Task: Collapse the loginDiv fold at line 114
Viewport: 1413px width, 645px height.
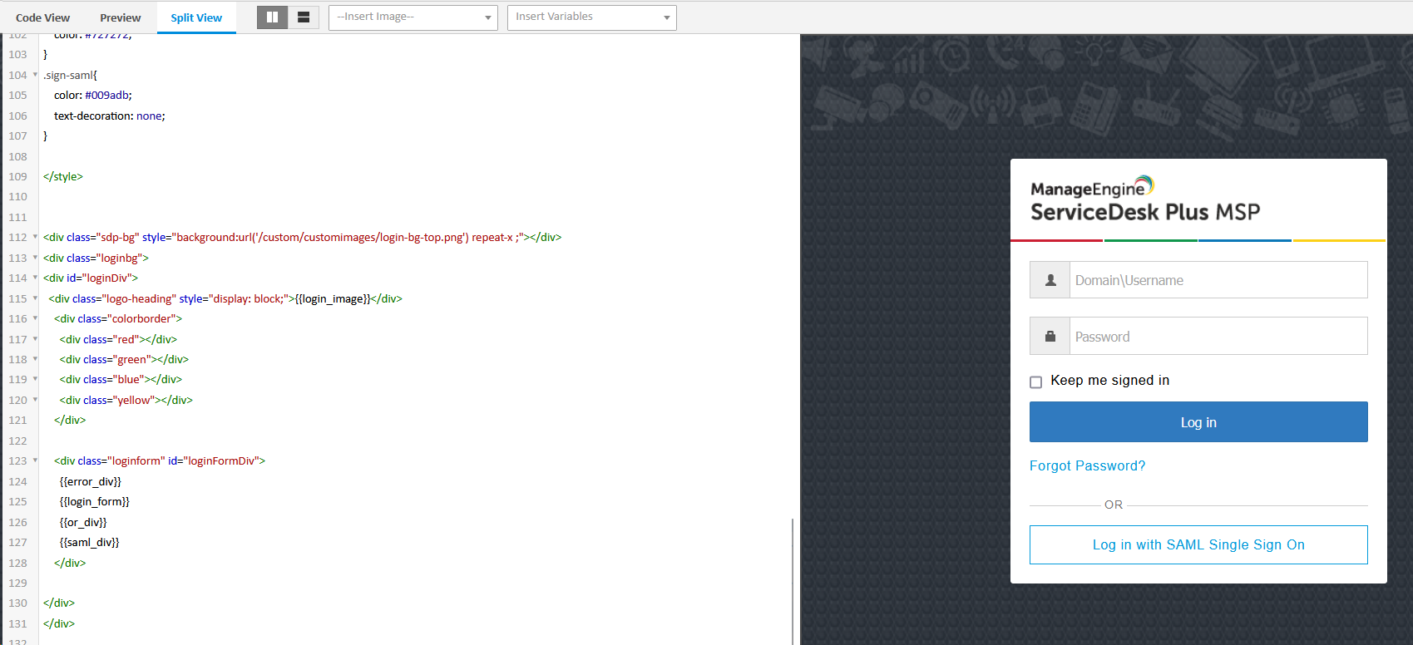Action: [x=35, y=278]
